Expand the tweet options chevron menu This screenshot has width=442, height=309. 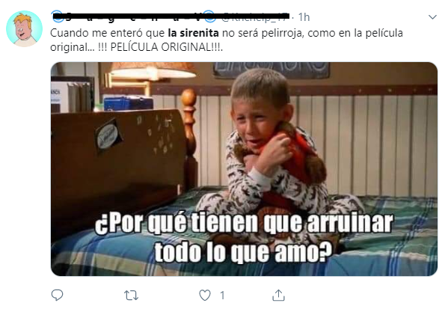pos(432,17)
